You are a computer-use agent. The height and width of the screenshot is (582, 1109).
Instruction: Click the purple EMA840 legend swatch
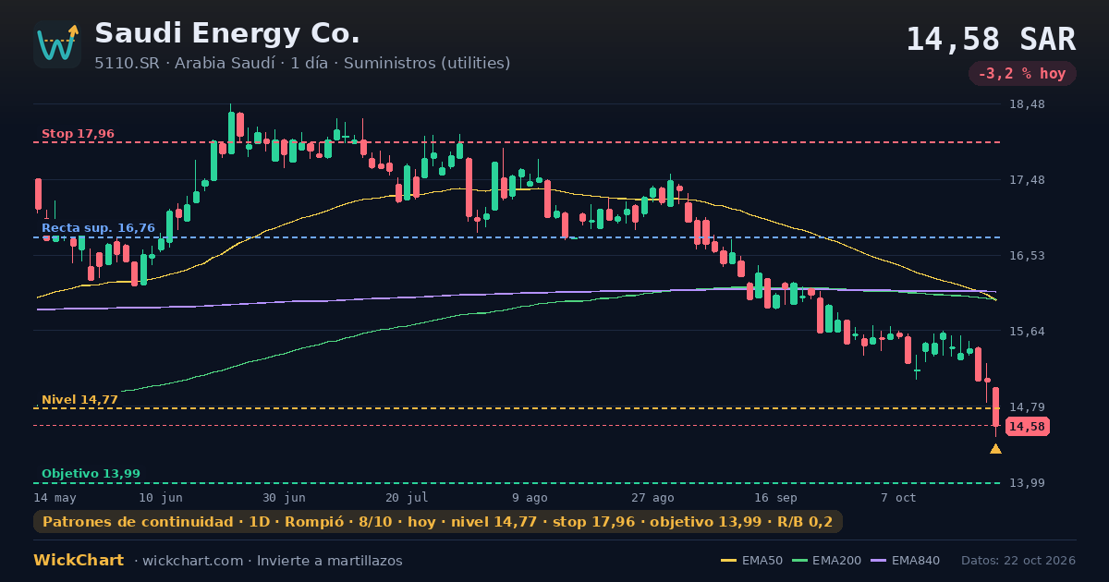pos(878,561)
